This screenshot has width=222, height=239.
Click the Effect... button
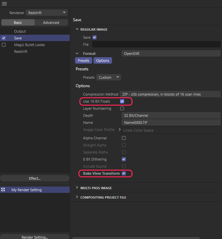[35, 178]
